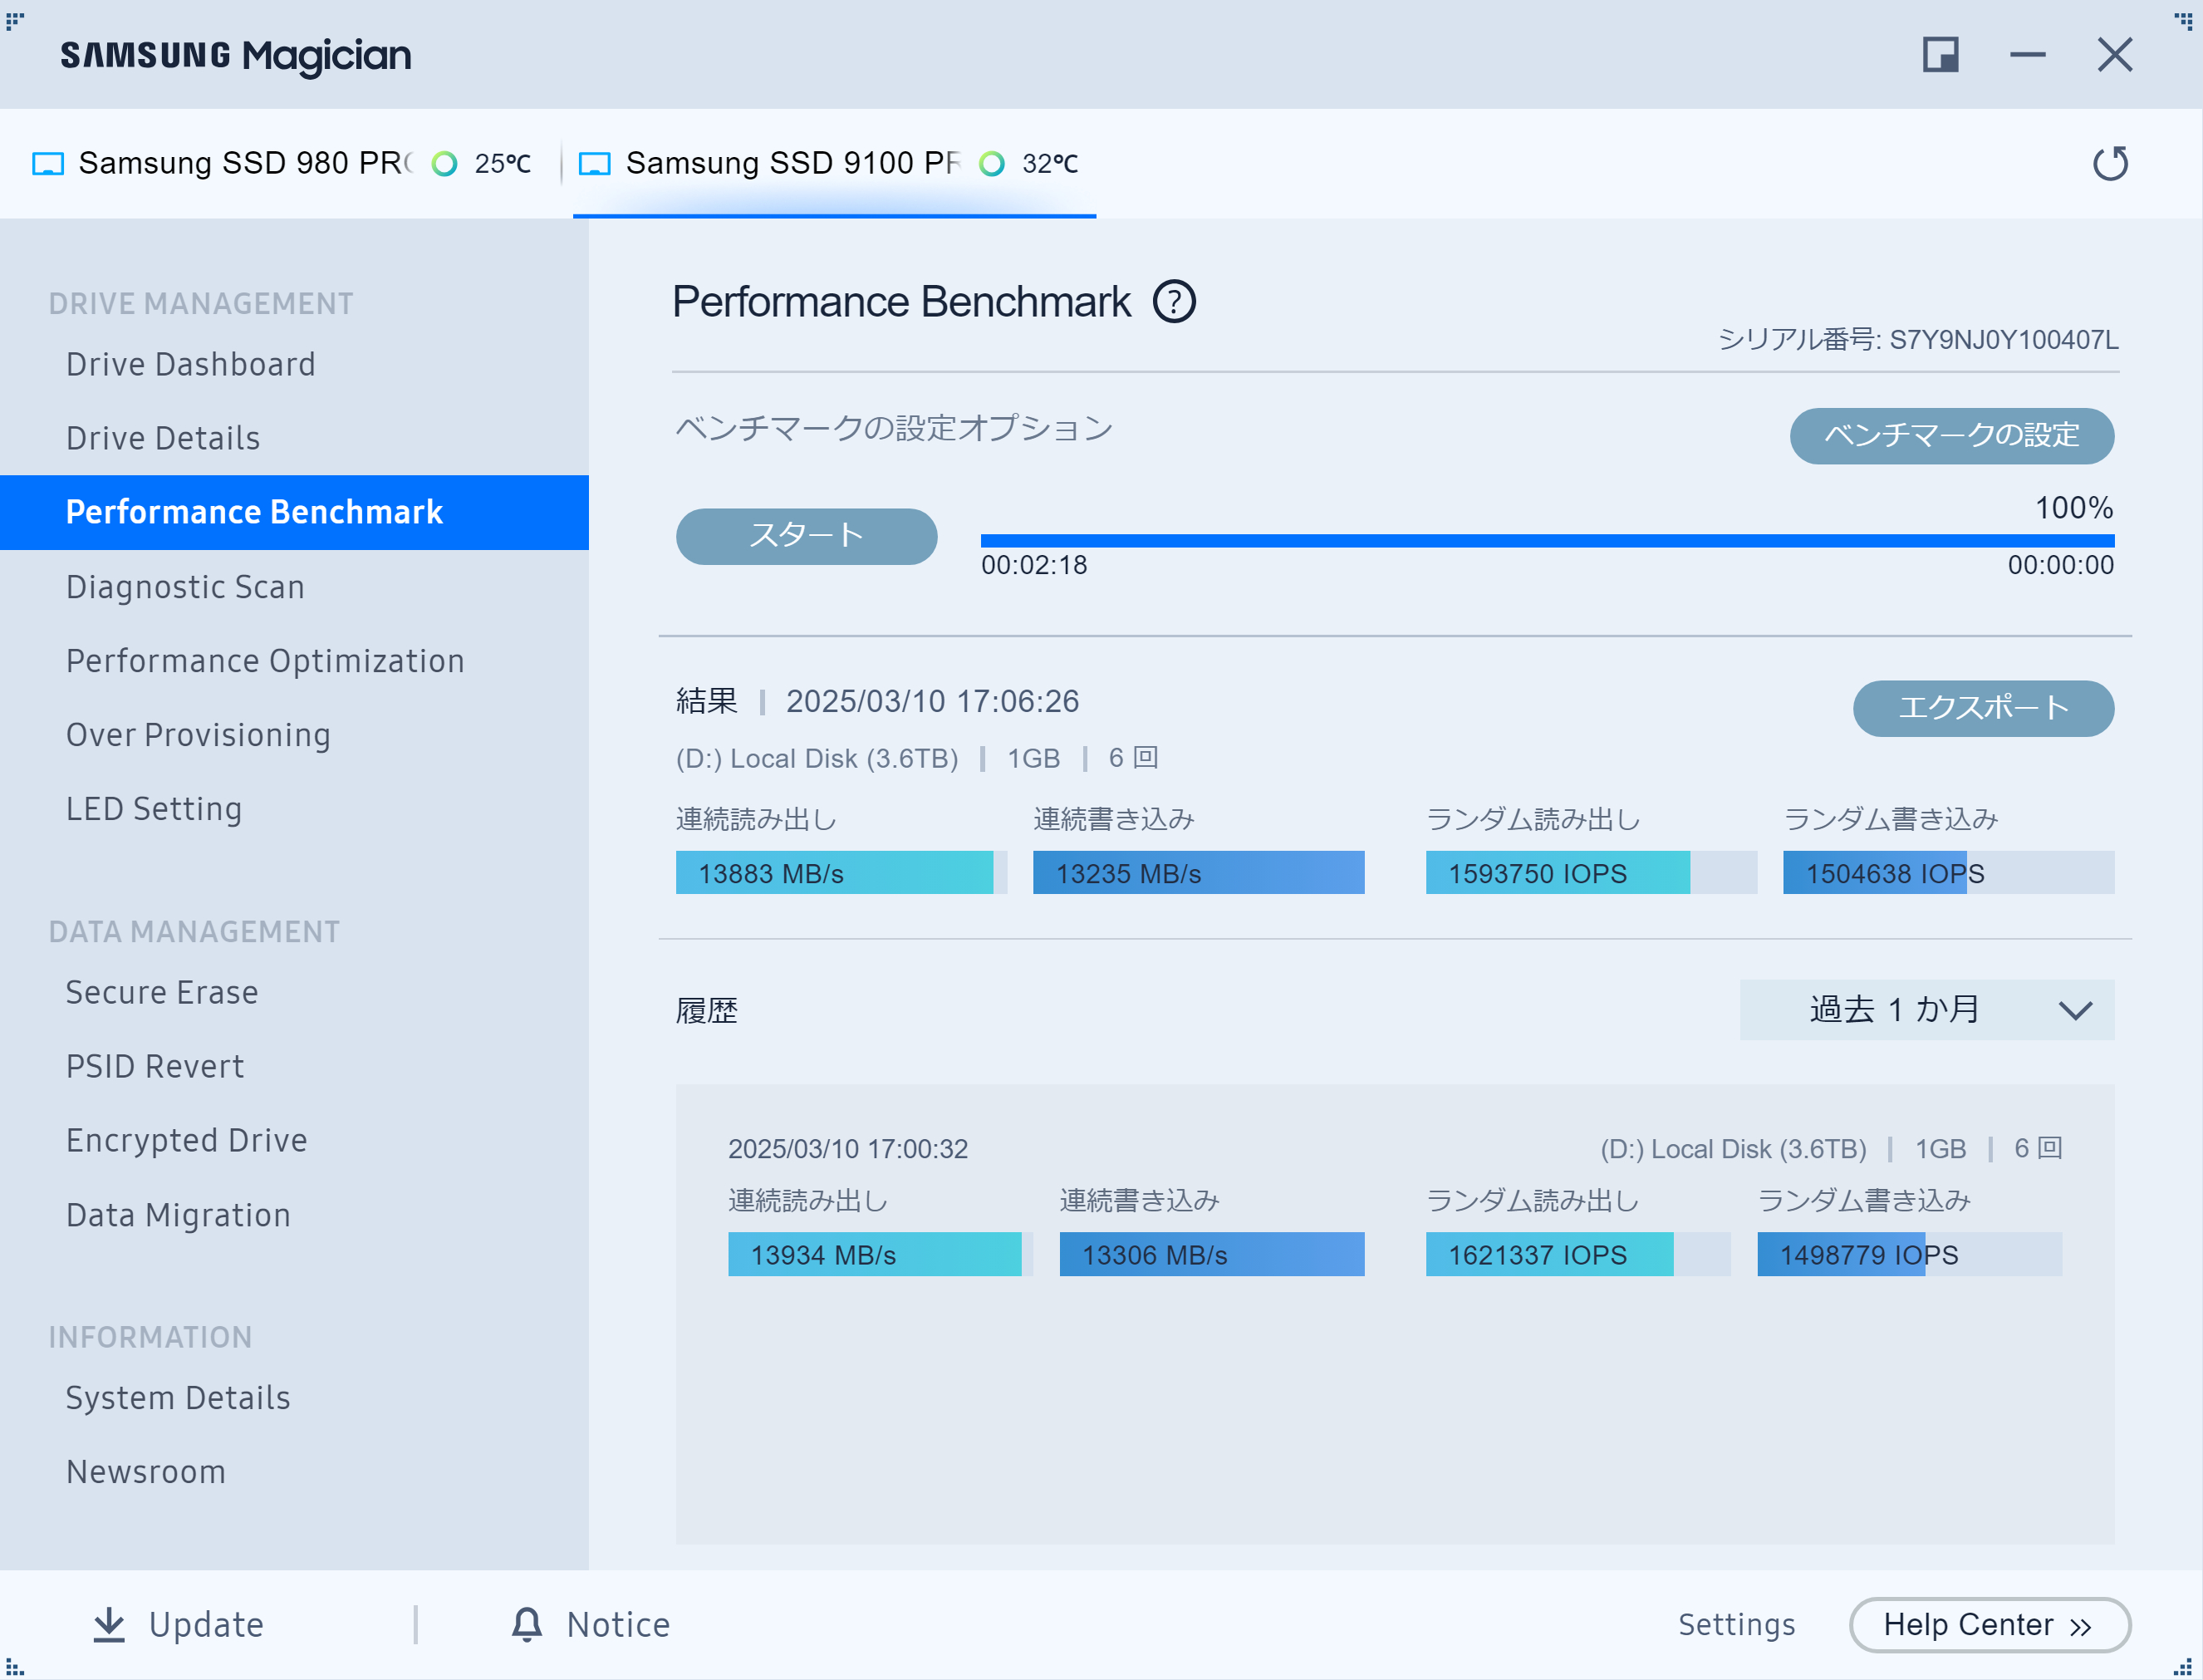Switch to the Samsung SSD 980 PRO tab

[245, 164]
